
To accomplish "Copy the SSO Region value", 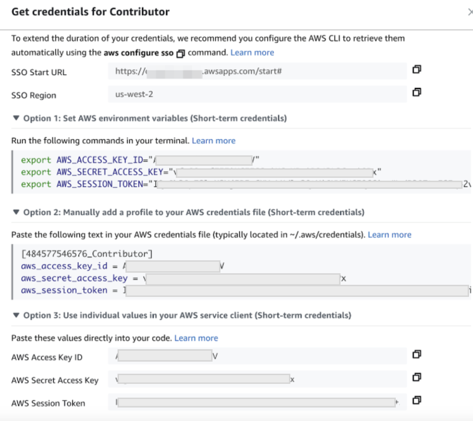I will (x=417, y=92).
